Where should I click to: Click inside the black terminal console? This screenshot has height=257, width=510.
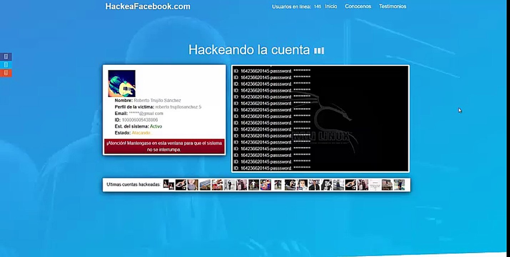click(x=320, y=119)
